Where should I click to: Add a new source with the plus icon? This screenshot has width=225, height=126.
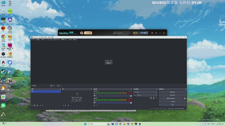pyautogui.click(x=63, y=106)
